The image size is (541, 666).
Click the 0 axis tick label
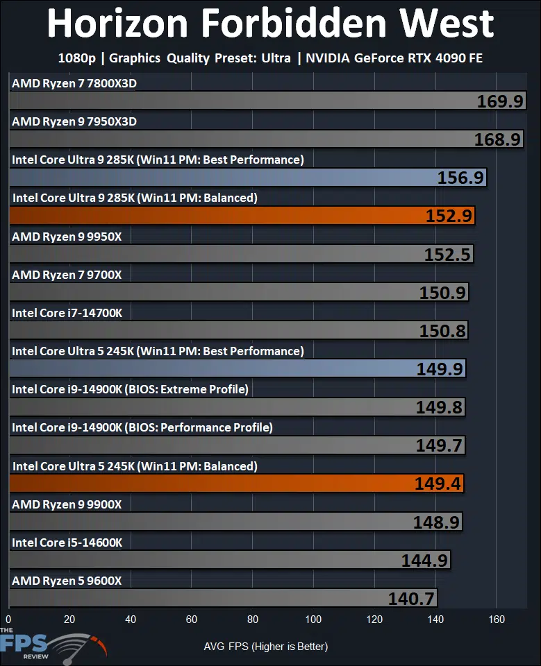8,620
